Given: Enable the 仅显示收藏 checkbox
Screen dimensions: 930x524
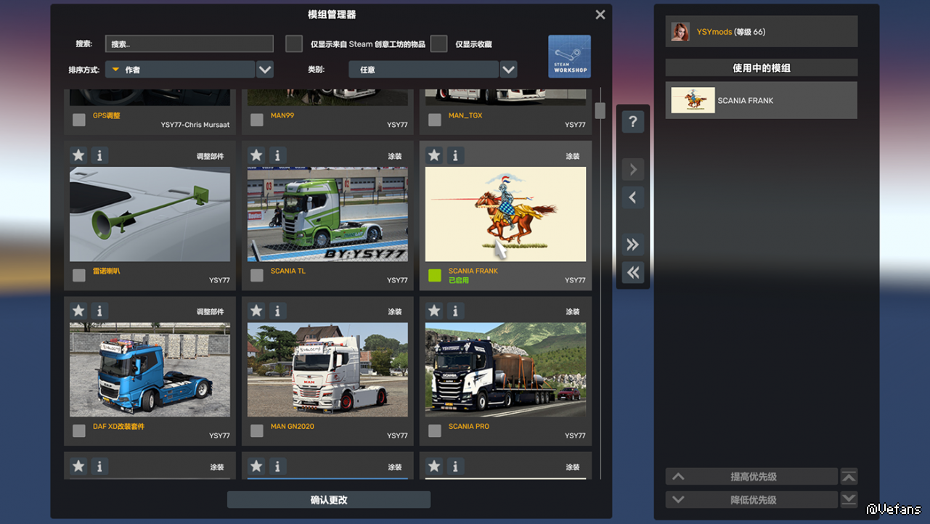Looking at the screenshot, I should click(439, 44).
